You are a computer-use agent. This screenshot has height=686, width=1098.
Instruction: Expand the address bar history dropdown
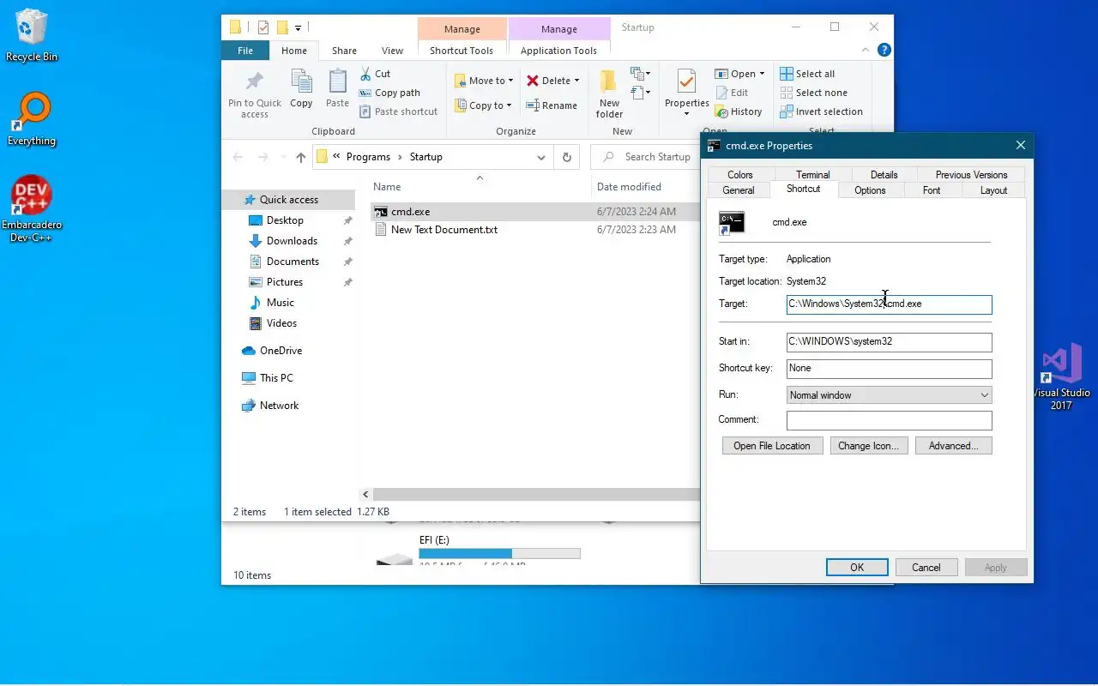click(x=540, y=157)
